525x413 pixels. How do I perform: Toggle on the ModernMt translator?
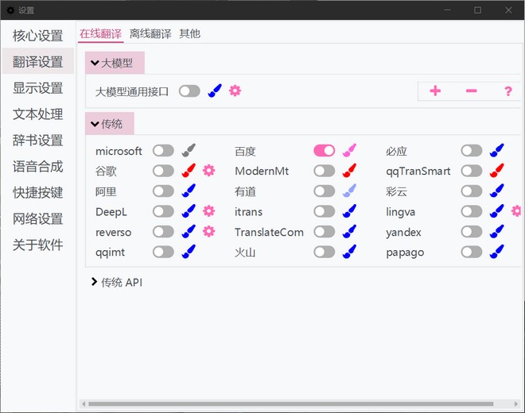(324, 171)
